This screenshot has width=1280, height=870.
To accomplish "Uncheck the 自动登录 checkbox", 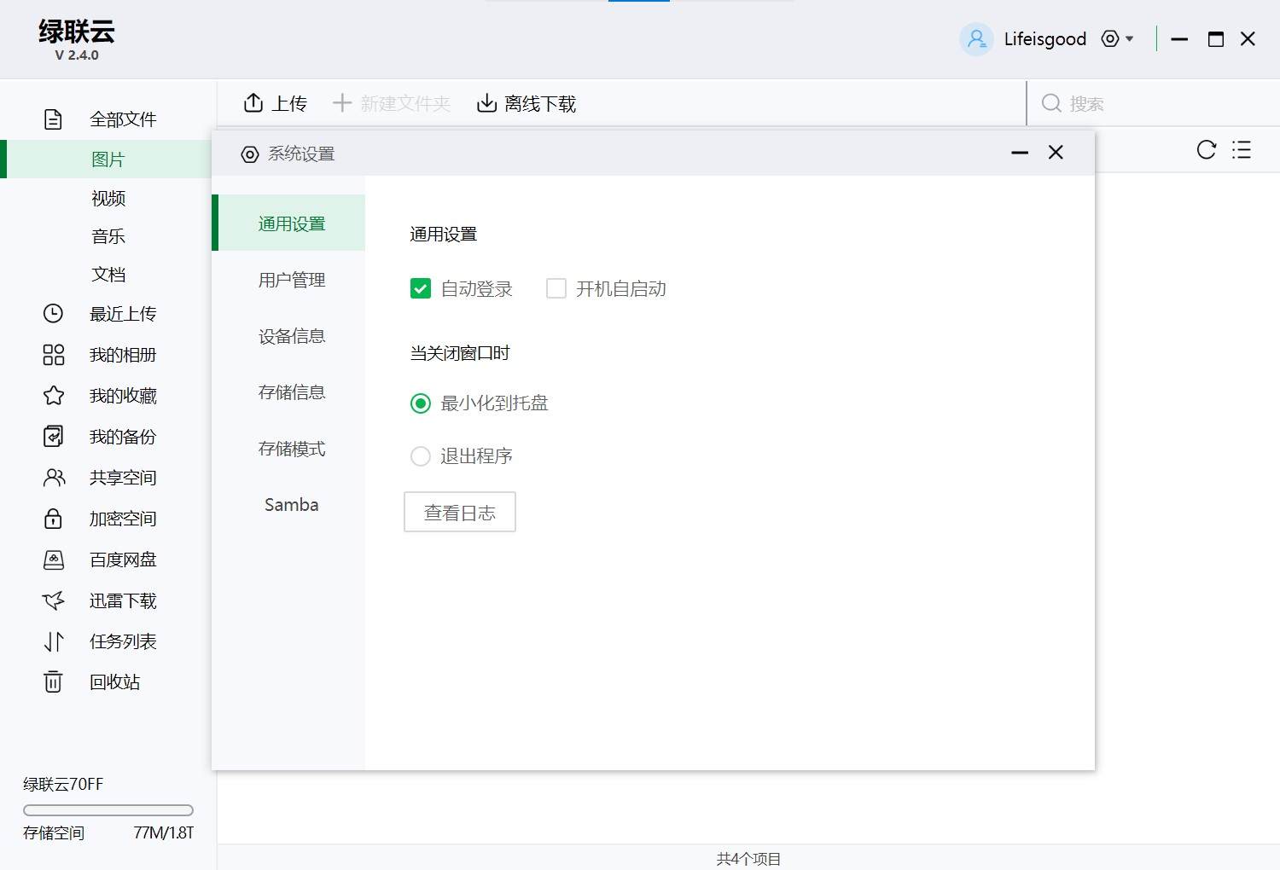I will tap(421, 289).
